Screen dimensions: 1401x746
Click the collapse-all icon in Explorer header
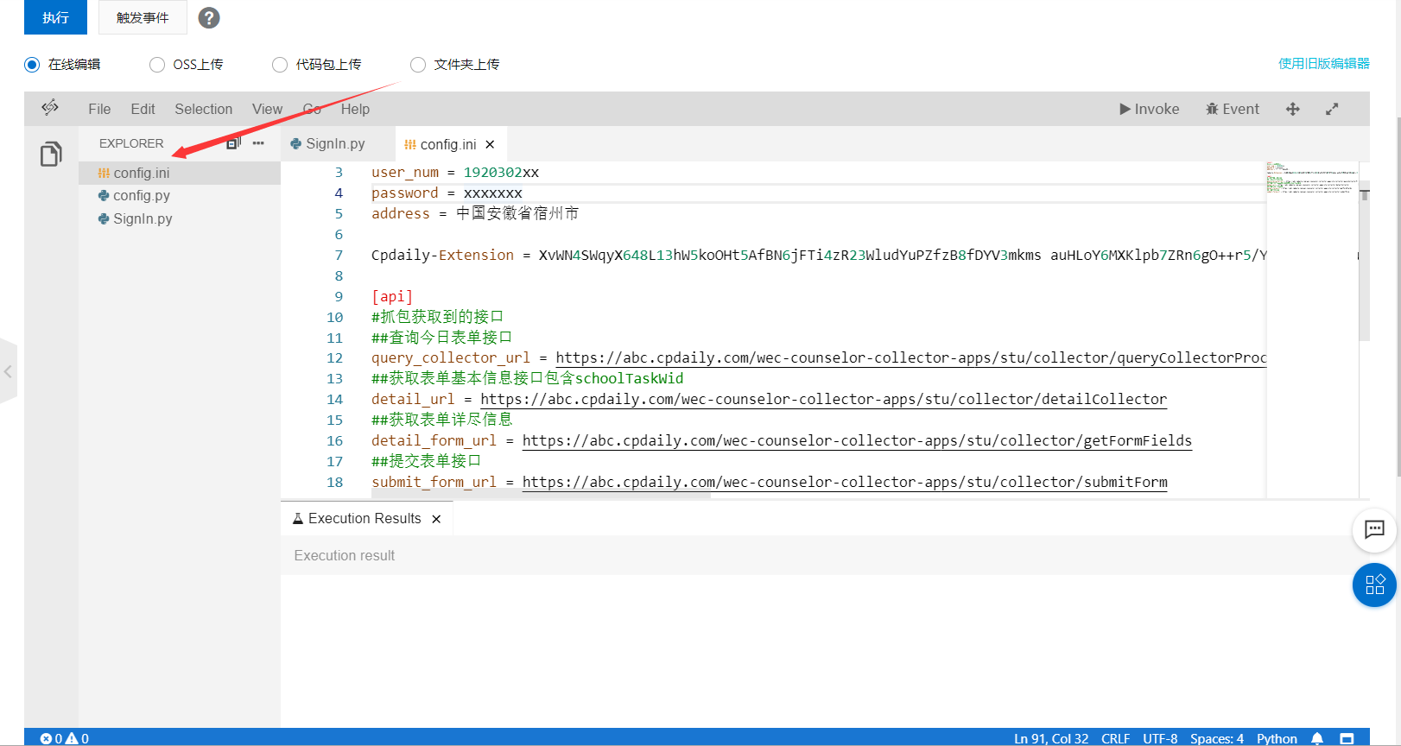tap(233, 143)
